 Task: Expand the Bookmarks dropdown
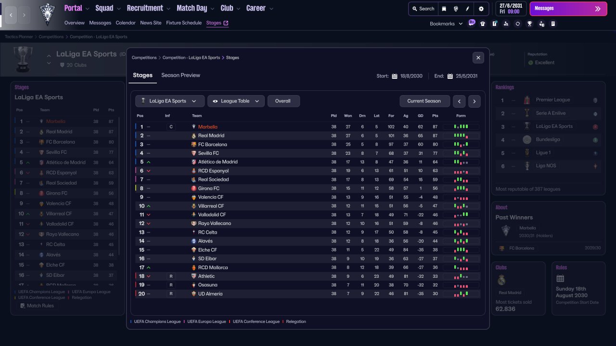[446, 24]
